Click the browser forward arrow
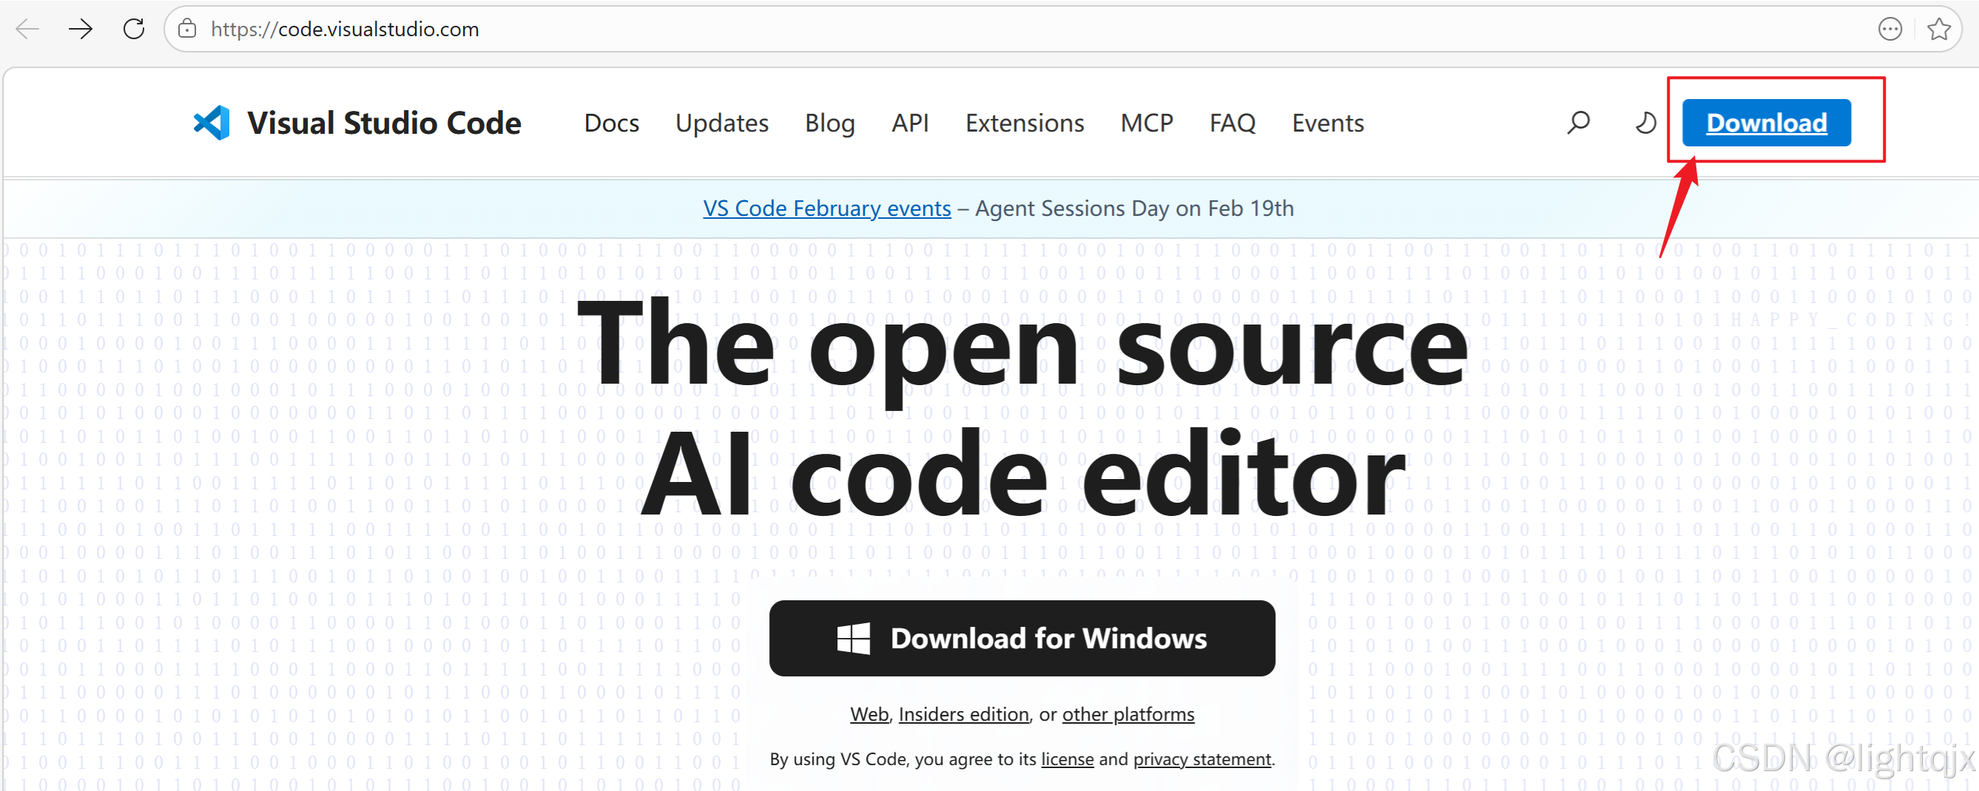The width and height of the screenshot is (1979, 791). [x=80, y=29]
